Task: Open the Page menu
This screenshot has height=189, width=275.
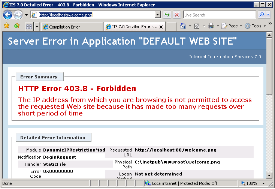Action: click(x=232, y=26)
